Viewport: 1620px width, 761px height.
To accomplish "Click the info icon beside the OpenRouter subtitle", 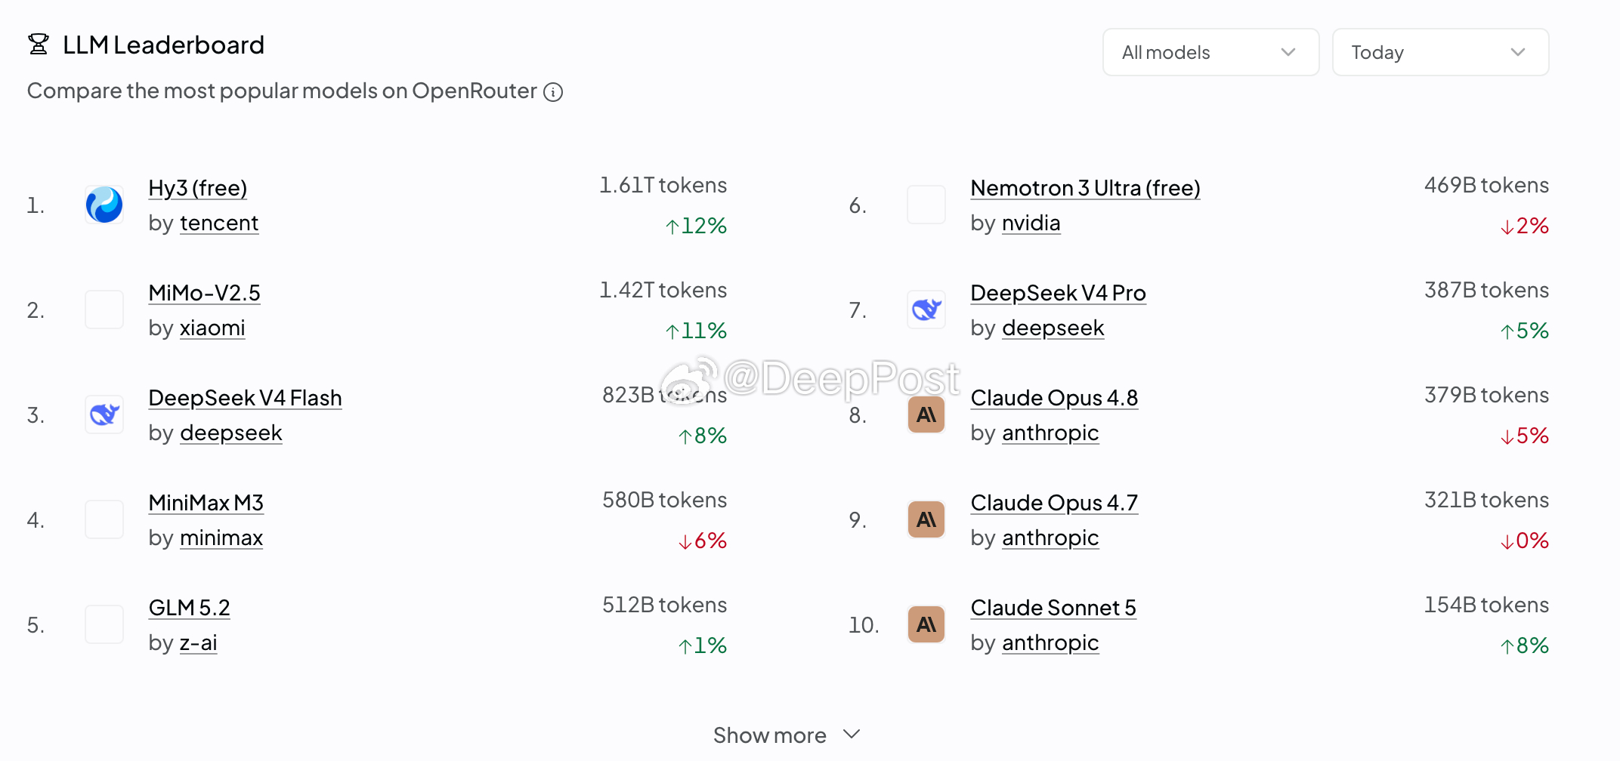I will point(553,92).
